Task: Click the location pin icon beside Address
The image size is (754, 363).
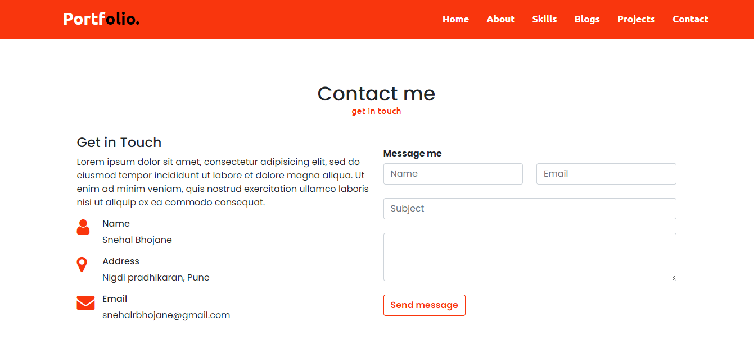Action: click(x=82, y=265)
